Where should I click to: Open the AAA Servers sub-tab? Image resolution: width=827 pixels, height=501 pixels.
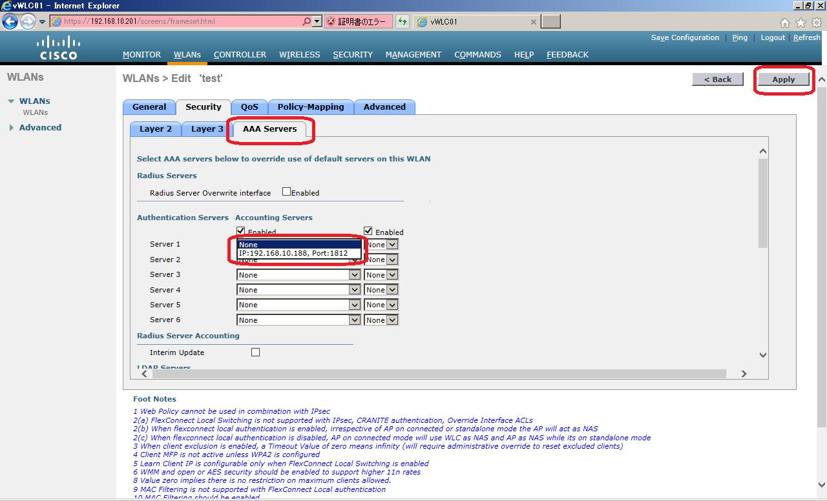pos(269,129)
